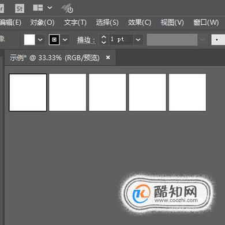Viewport: 225px width, 225px height.
Task: Select the third white artboard
Action: click(x=107, y=92)
